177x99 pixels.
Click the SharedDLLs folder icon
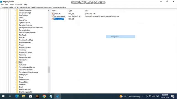pos(17,82)
